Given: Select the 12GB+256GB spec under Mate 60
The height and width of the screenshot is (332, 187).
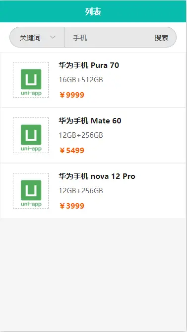Looking at the screenshot, I should click(81, 135).
